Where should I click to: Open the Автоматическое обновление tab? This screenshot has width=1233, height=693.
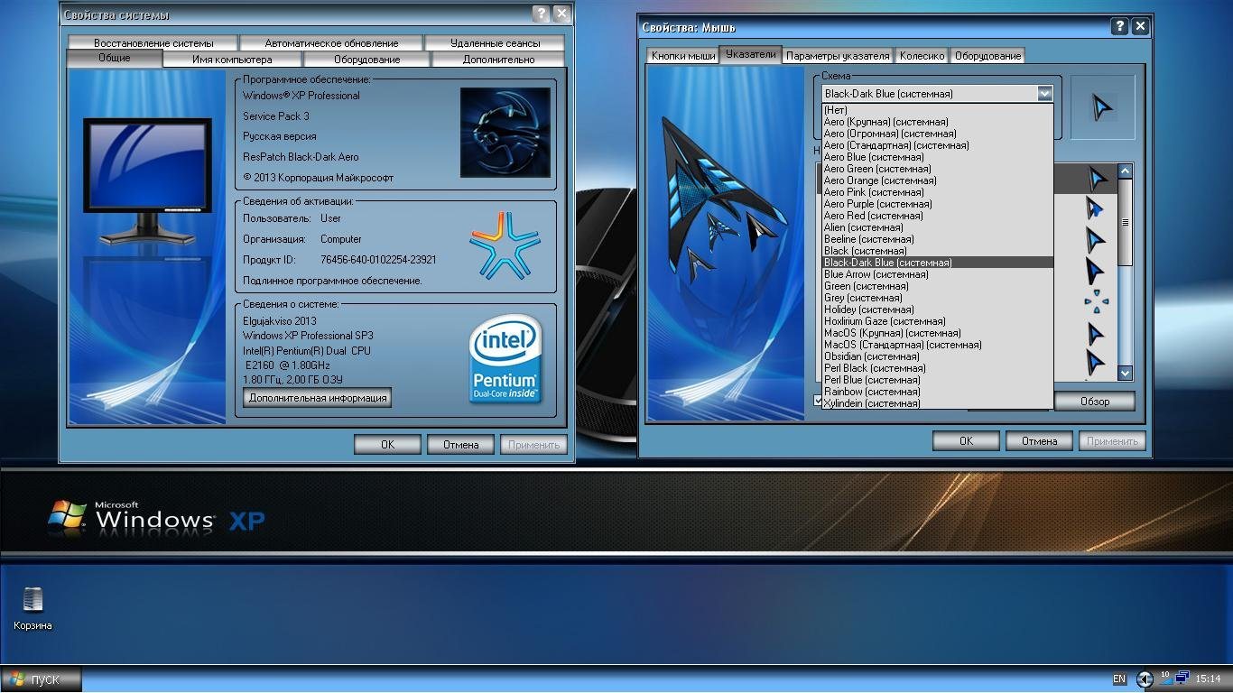(x=331, y=42)
